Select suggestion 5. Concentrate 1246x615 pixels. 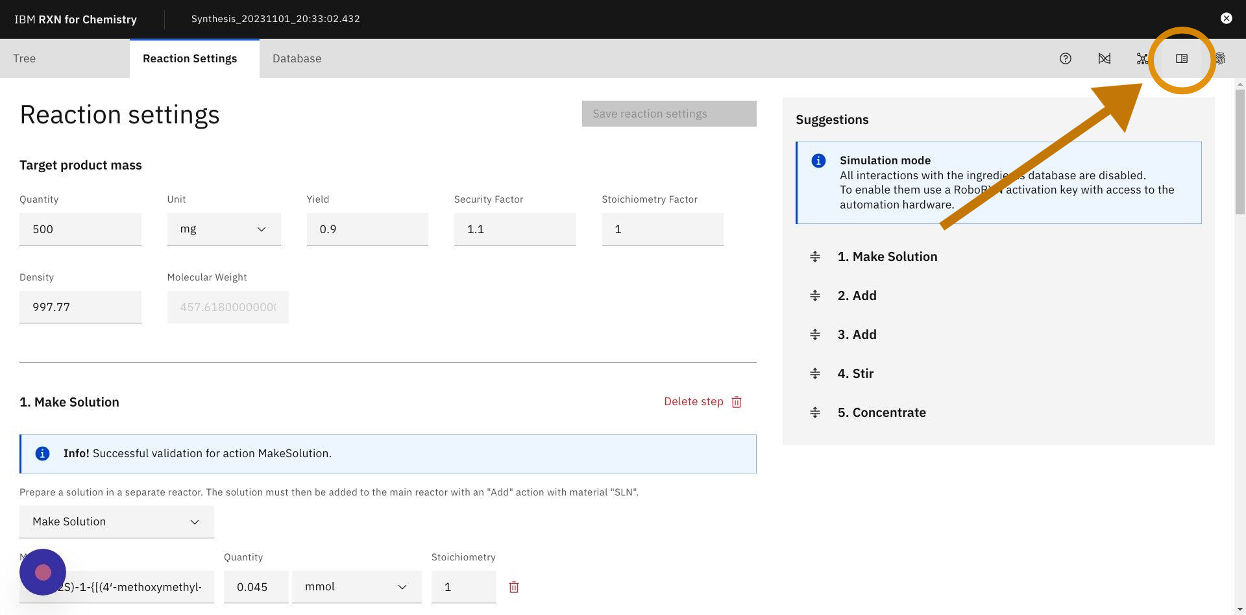(x=881, y=412)
